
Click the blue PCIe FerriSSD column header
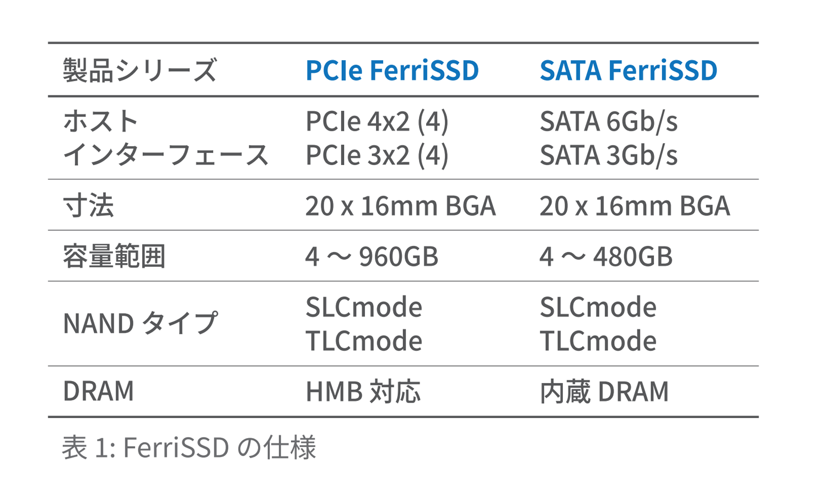(x=392, y=70)
